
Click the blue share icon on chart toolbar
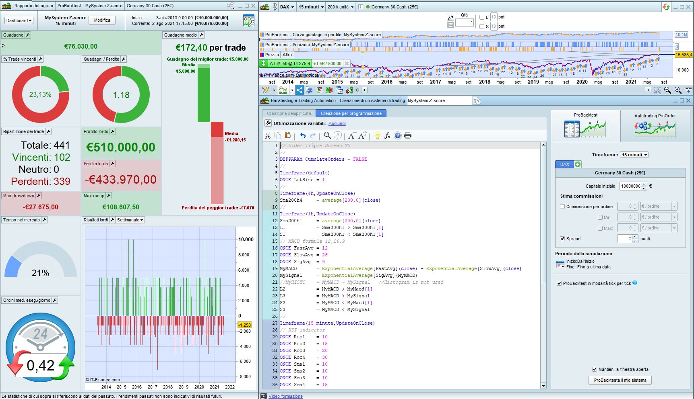(299, 90)
